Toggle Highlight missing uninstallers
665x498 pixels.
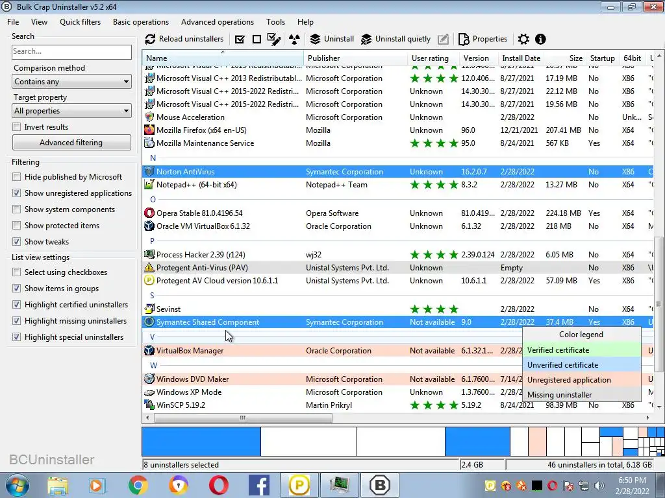point(16,320)
